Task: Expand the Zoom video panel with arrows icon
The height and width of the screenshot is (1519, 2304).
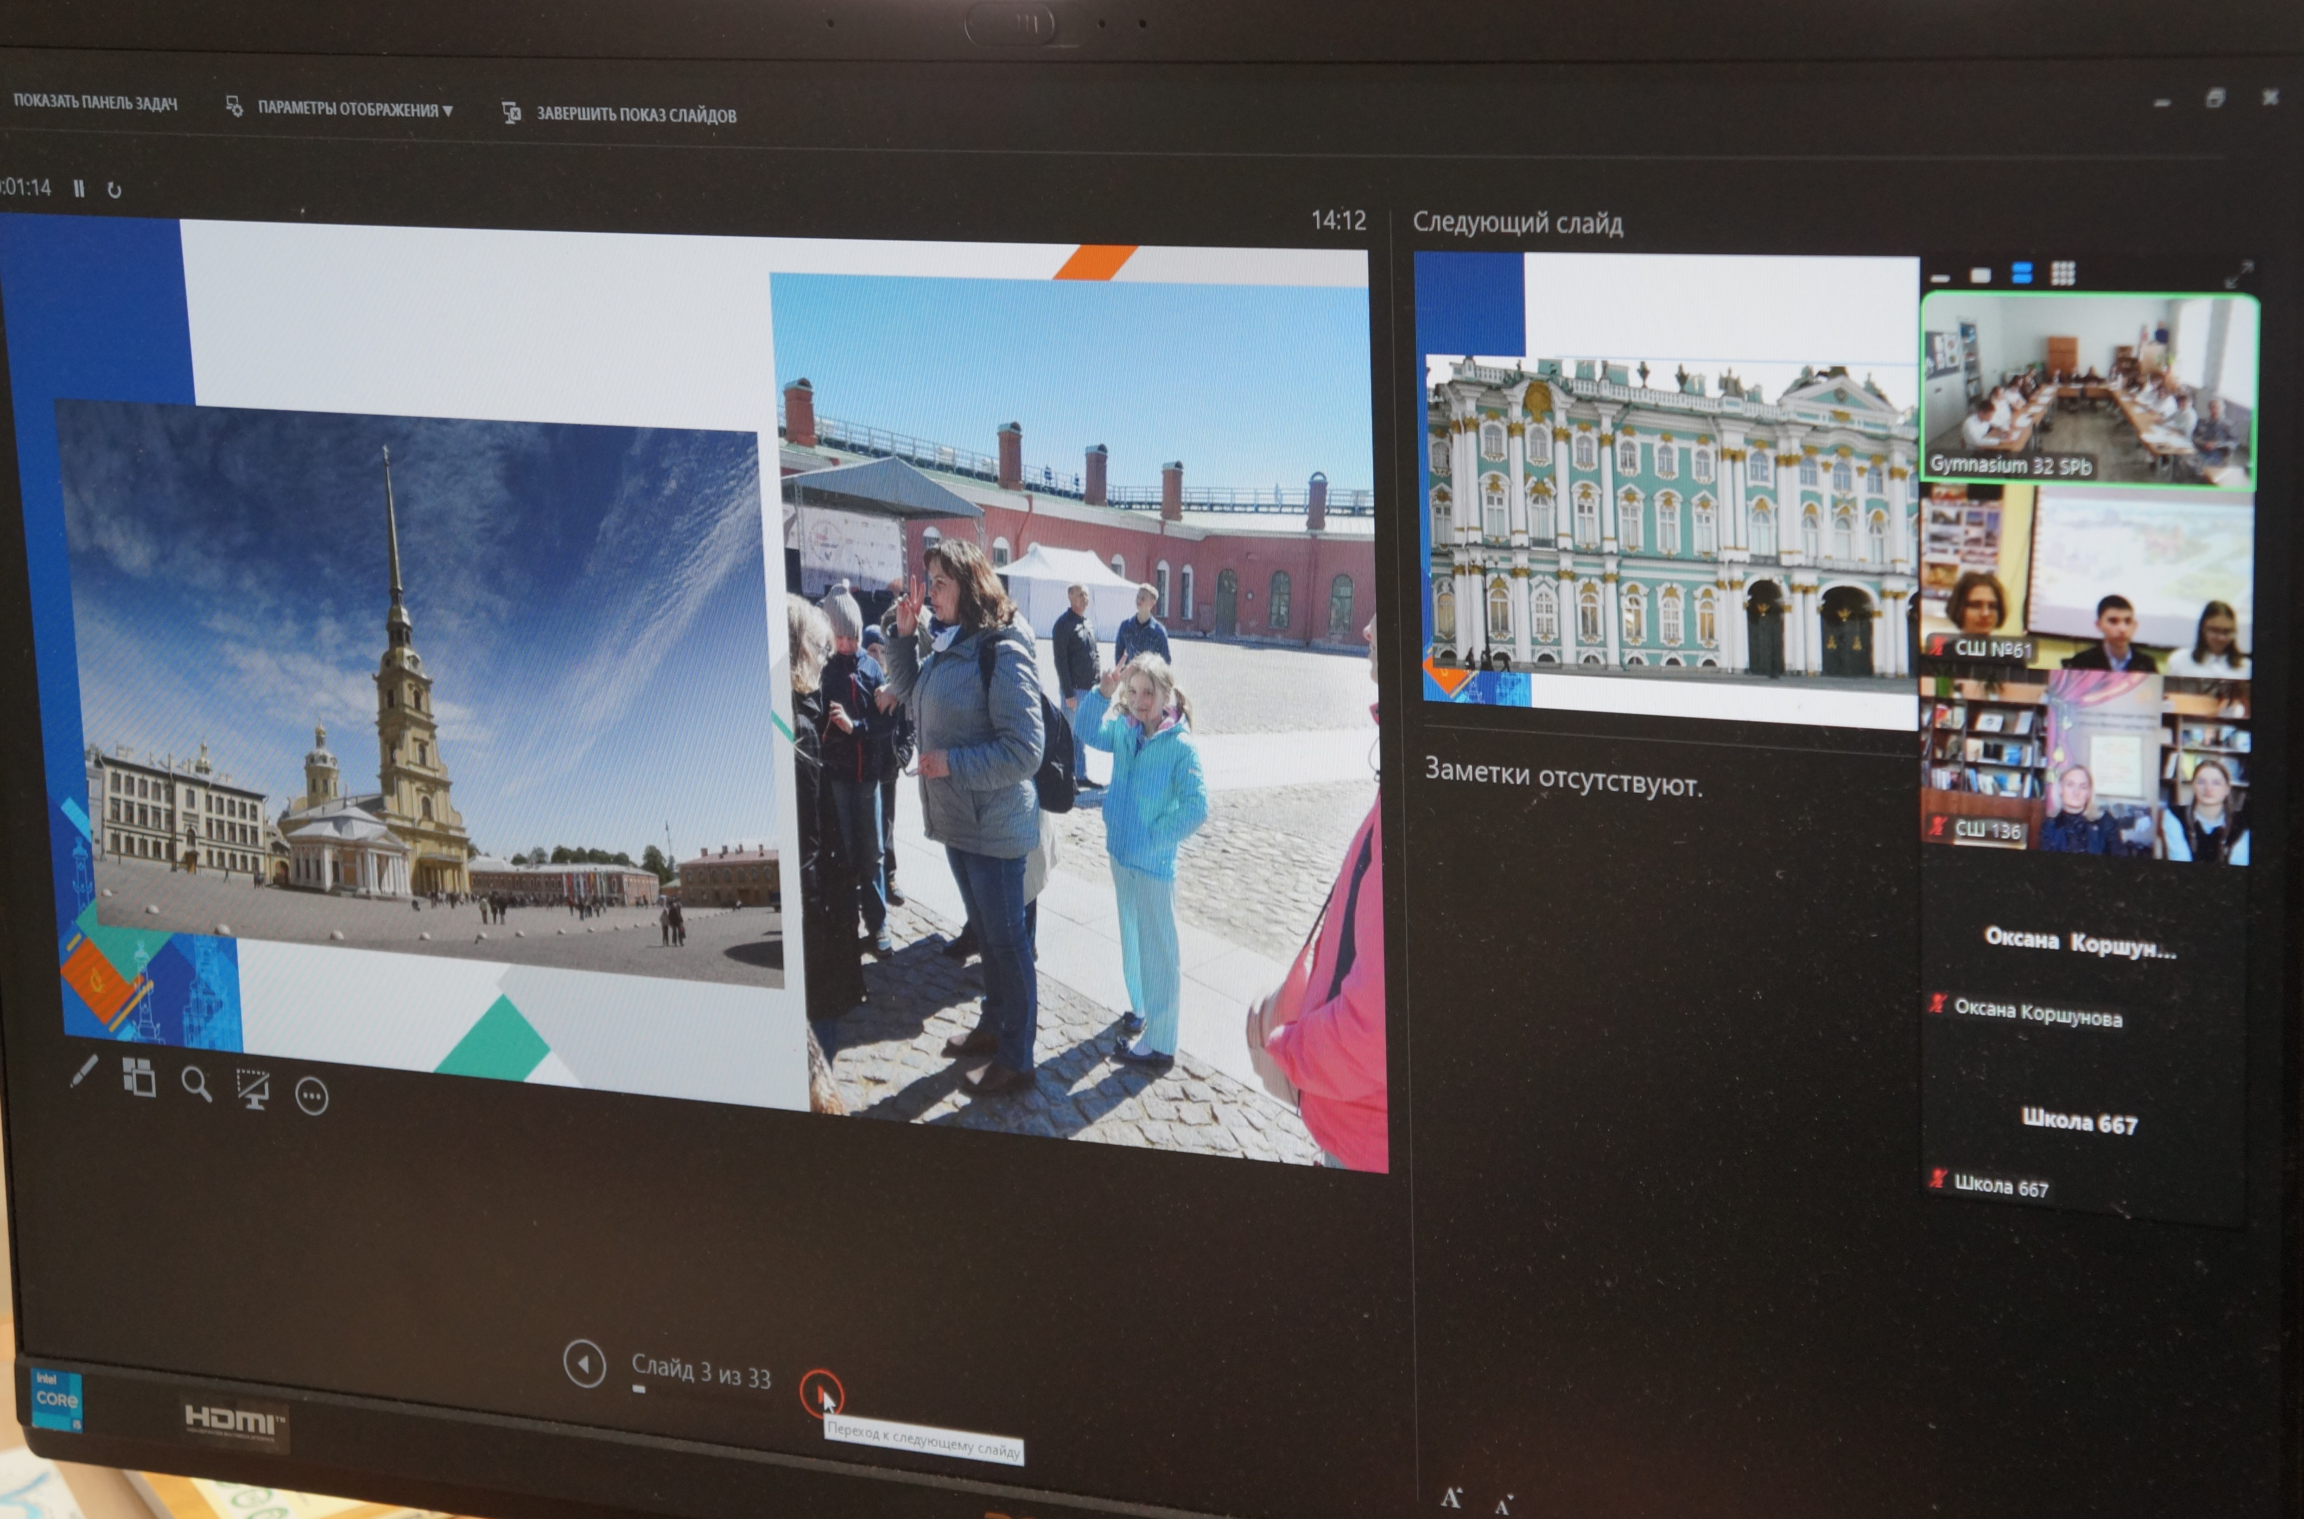Action: click(x=2239, y=275)
